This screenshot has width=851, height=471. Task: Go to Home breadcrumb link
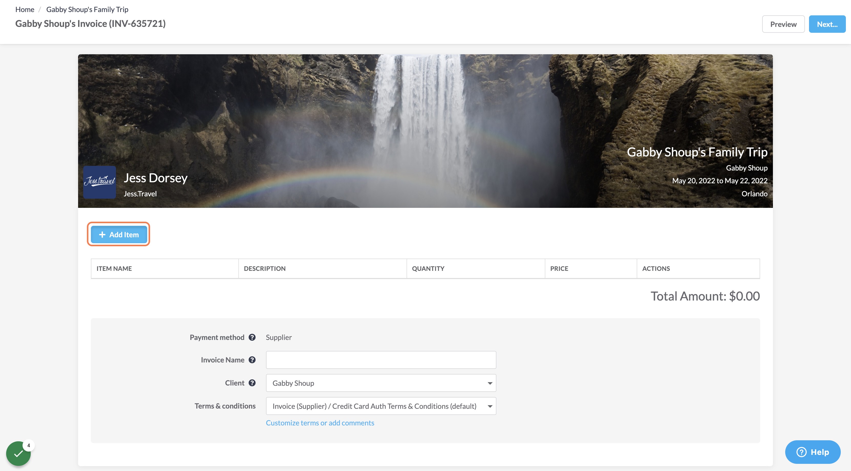point(25,9)
